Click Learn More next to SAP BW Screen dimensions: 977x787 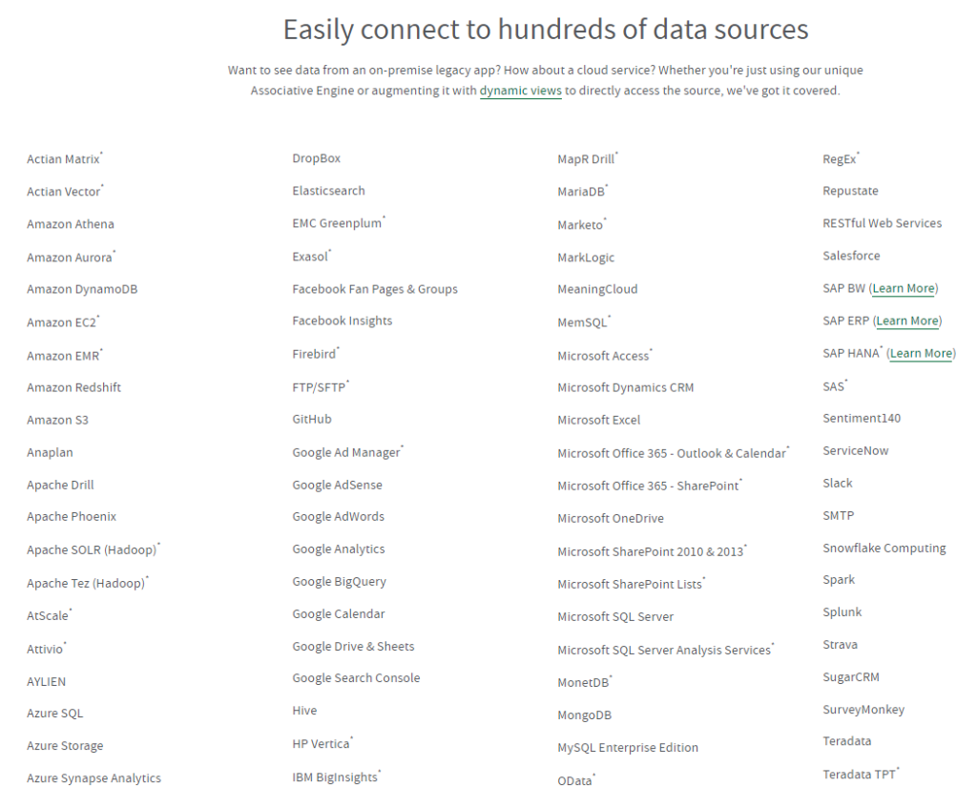pyautogui.click(x=904, y=289)
